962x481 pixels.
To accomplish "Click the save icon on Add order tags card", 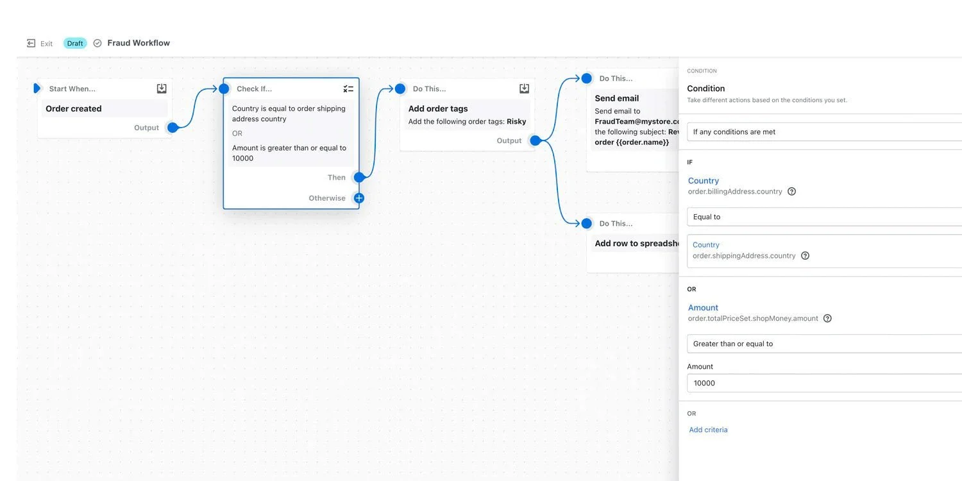I will pyautogui.click(x=524, y=87).
